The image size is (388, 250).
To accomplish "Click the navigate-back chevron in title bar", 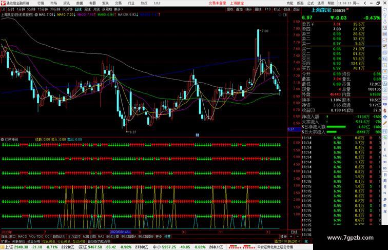I will point(365,3).
